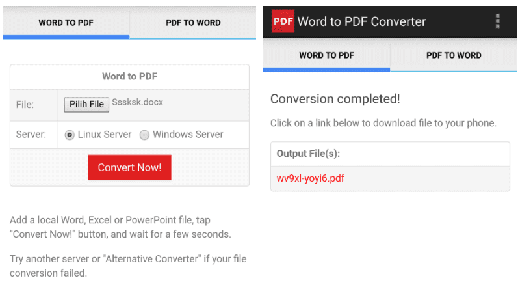Screen dimensions: 520x302
Task: Click the Server: label in form
Action: [31, 135]
